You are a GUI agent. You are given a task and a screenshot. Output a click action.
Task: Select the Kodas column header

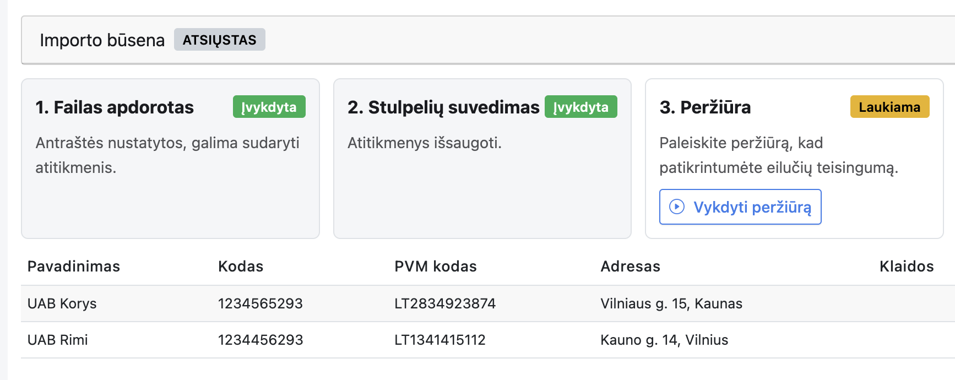tap(241, 267)
